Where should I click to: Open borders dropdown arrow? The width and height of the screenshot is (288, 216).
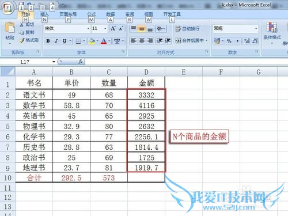(84, 41)
